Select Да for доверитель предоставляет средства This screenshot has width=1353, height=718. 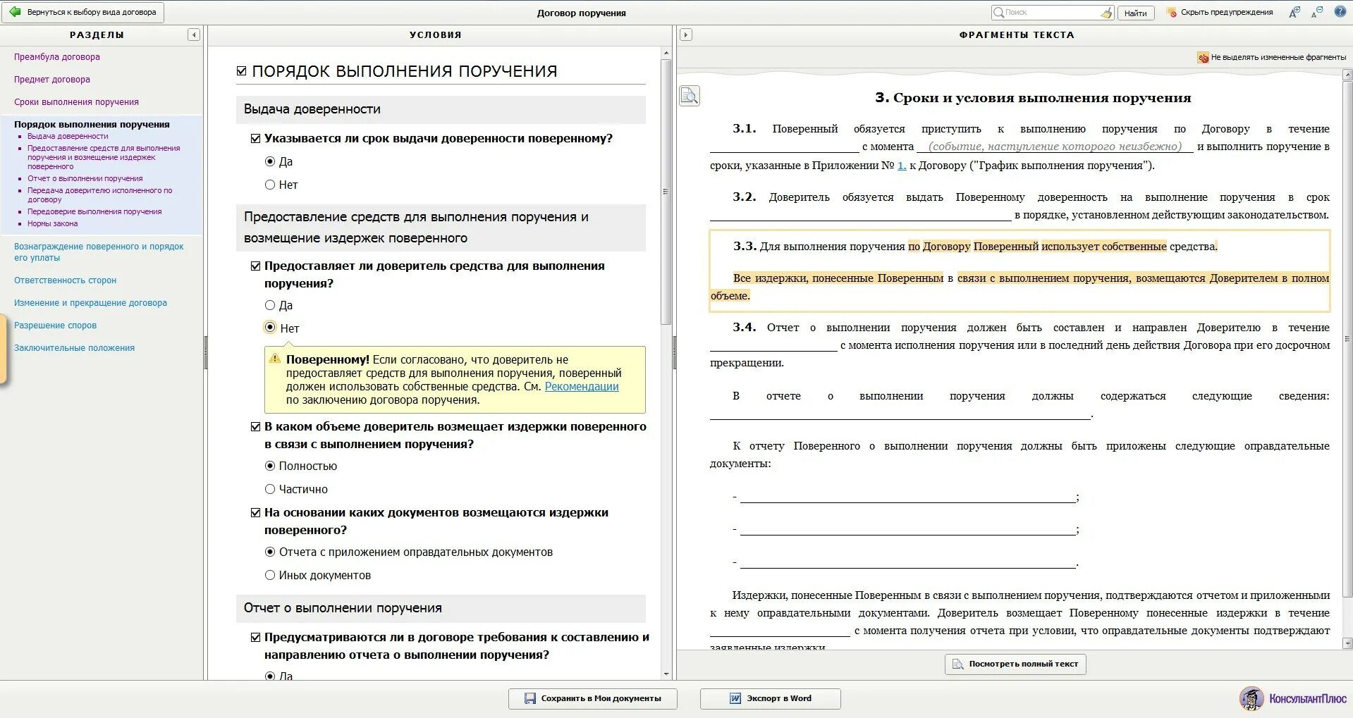click(270, 305)
